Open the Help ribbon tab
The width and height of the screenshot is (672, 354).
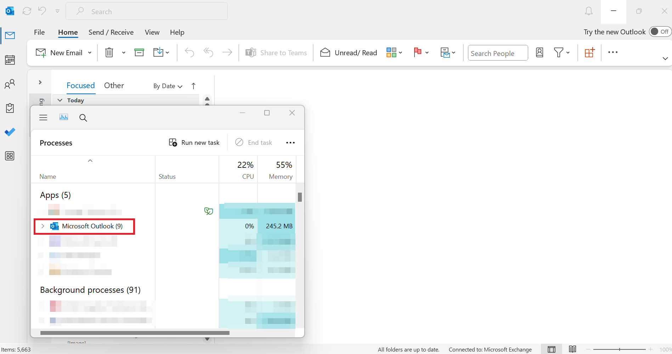177,32
